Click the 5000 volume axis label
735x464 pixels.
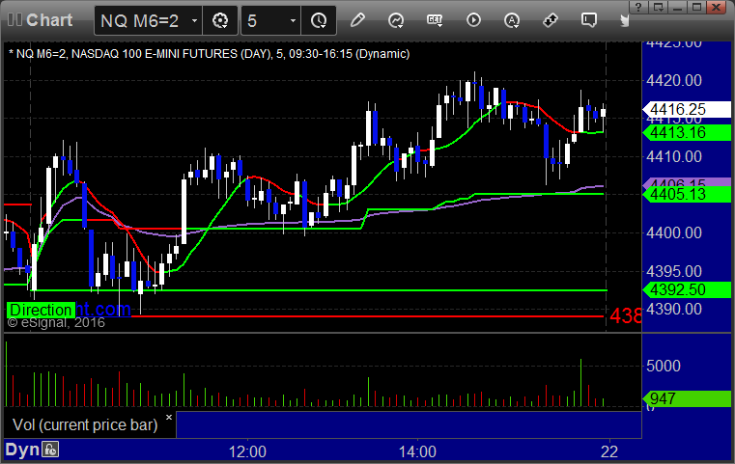coord(664,366)
